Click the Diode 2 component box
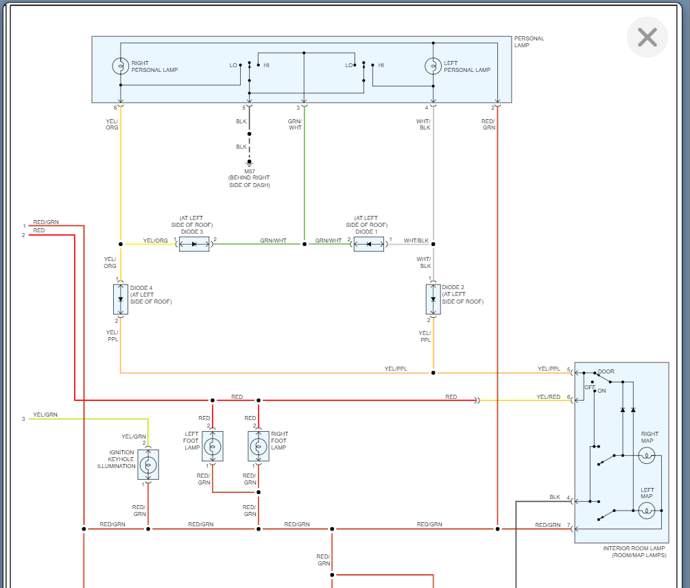 (433, 299)
